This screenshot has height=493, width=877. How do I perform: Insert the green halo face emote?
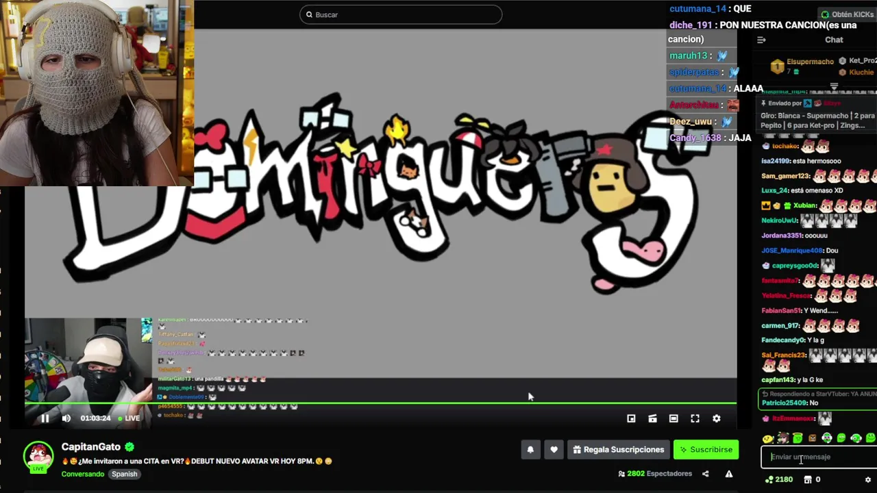[x=798, y=438]
